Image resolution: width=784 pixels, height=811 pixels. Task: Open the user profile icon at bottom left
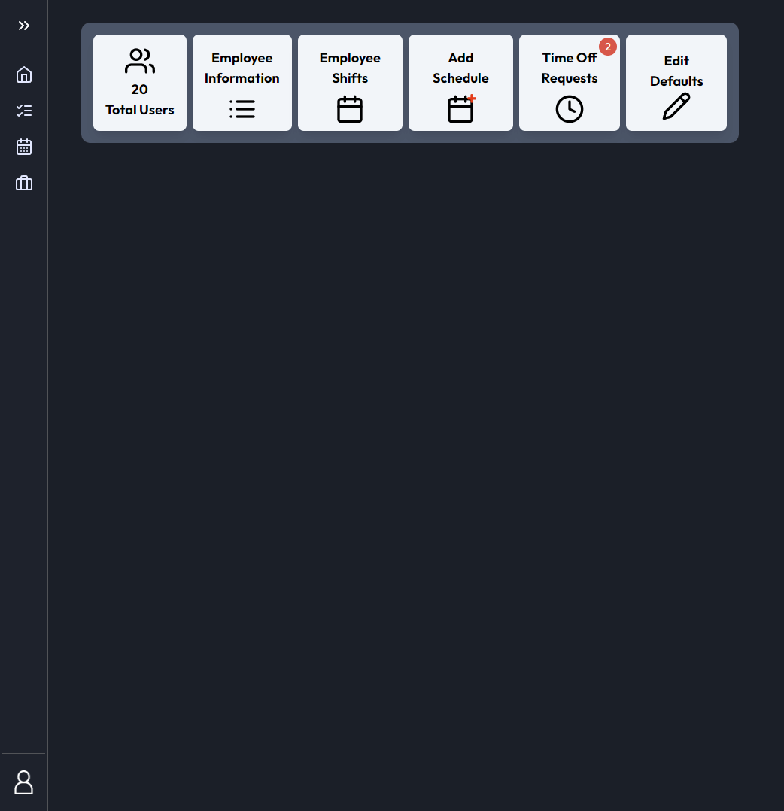23,782
